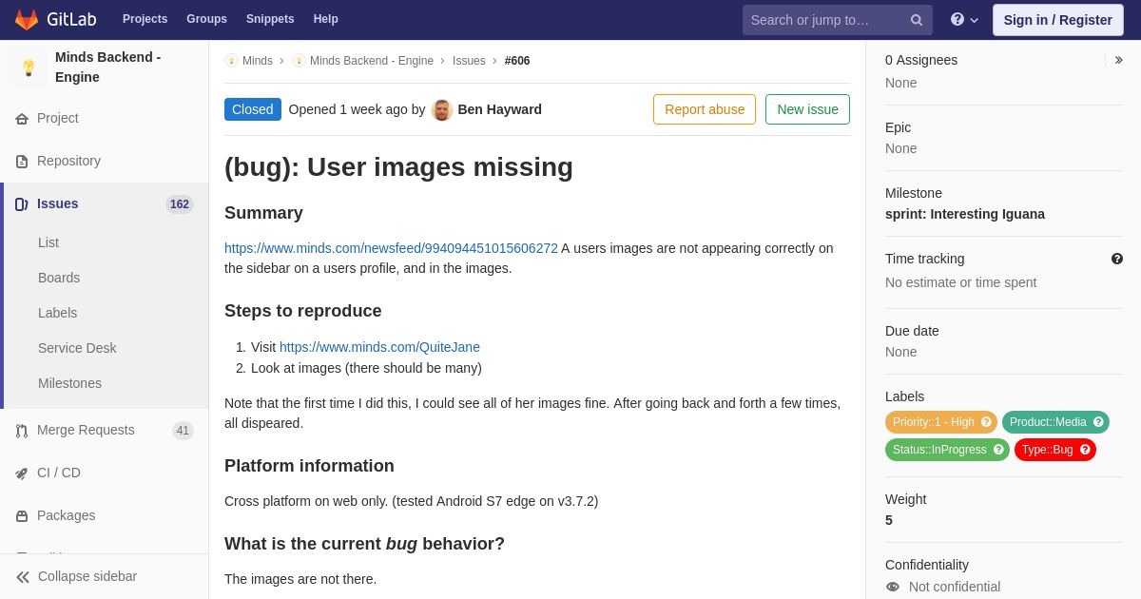Click the Sign in / Register button

pyautogui.click(x=1057, y=20)
